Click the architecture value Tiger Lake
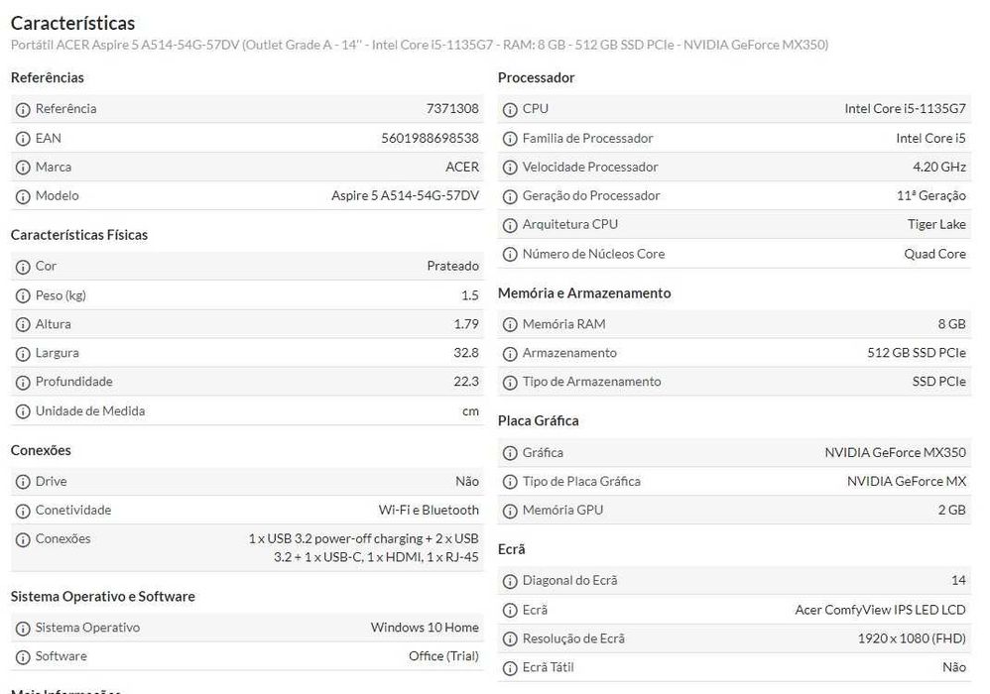The width and height of the screenshot is (990, 694). [x=937, y=224]
